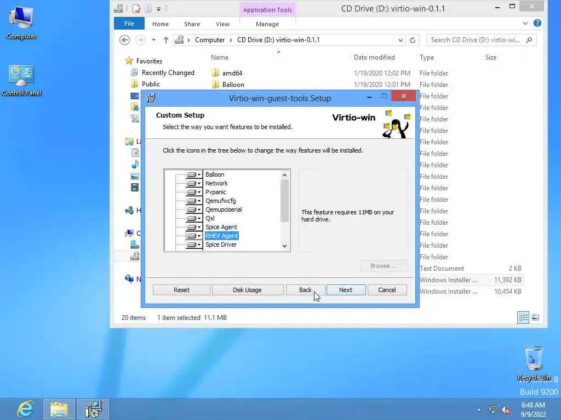Select the Network feature in the tree
The width and height of the screenshot is (561, 420).
pos(216,183)
